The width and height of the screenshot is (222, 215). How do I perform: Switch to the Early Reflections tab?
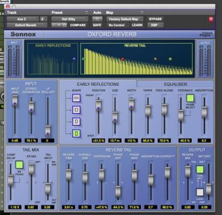[x=98, y=84]
